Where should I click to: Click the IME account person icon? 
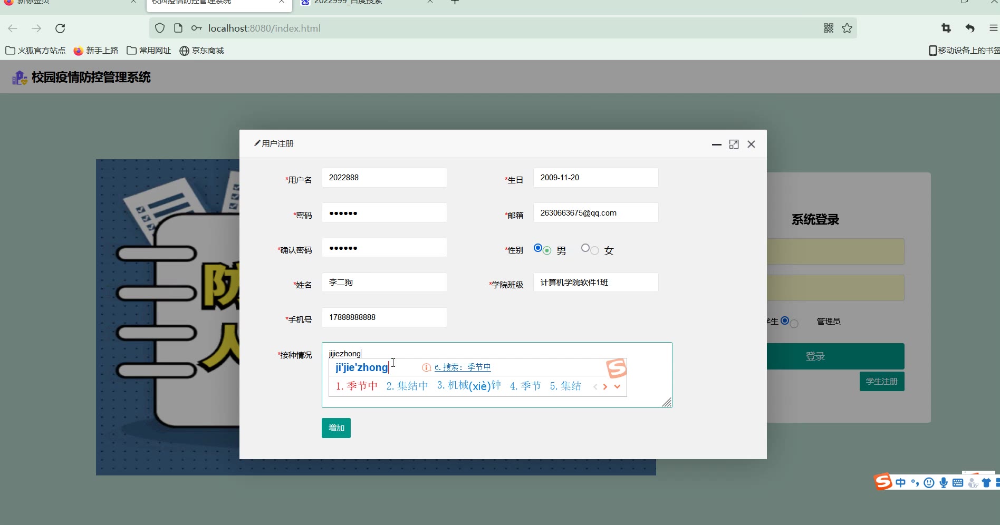tap(973, 483)
